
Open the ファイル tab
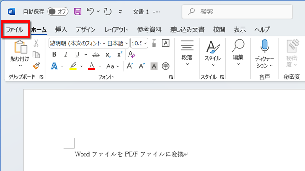tap(14, 29)
